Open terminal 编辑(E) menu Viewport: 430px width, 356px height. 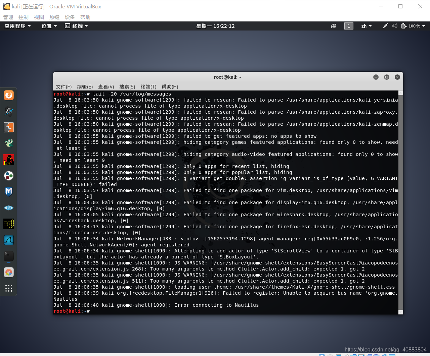[x=85, y=86]
